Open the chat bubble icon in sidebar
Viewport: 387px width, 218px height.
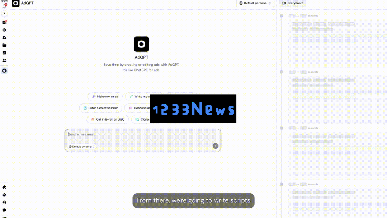coord(4,210)
